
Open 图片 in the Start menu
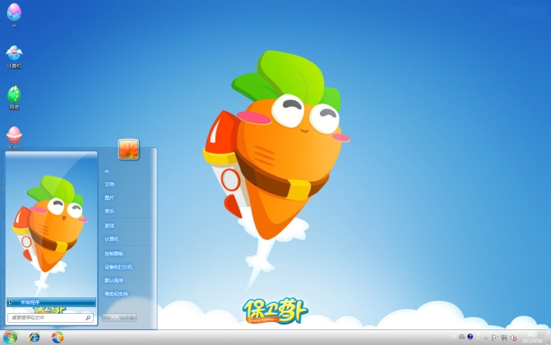pos(109,198)
